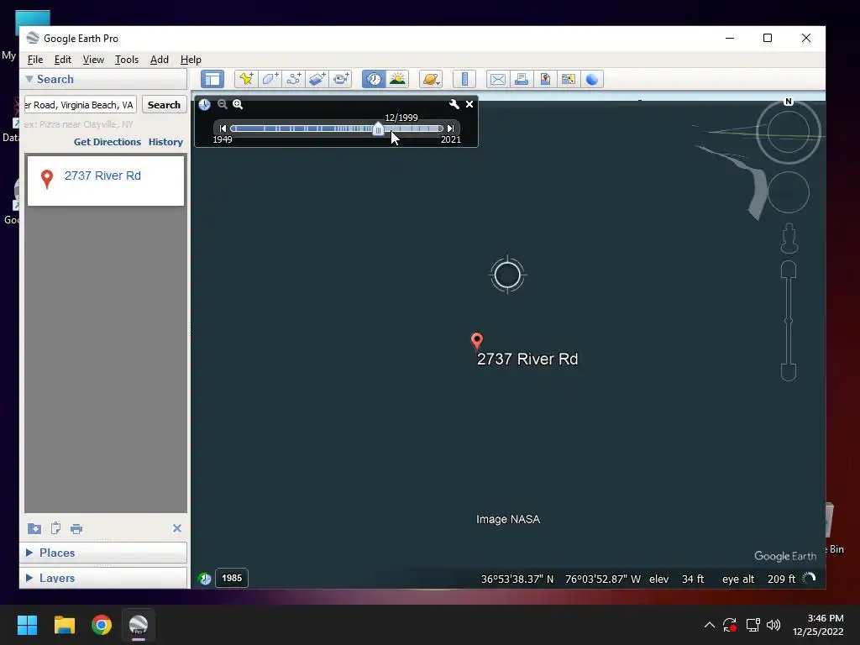860x645 pixels.
Task: Add a polygon from the toolbar
Action: click(270, 79)
